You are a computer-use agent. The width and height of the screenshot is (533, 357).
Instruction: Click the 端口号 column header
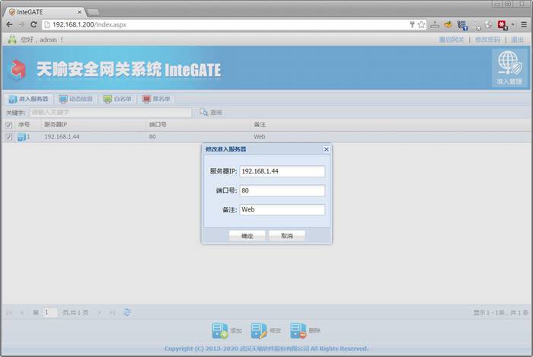(x=198, y=125)
